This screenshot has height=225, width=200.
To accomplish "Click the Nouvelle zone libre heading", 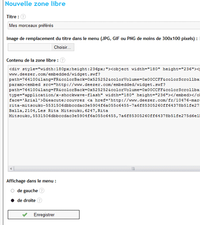I will pos(35,4).
